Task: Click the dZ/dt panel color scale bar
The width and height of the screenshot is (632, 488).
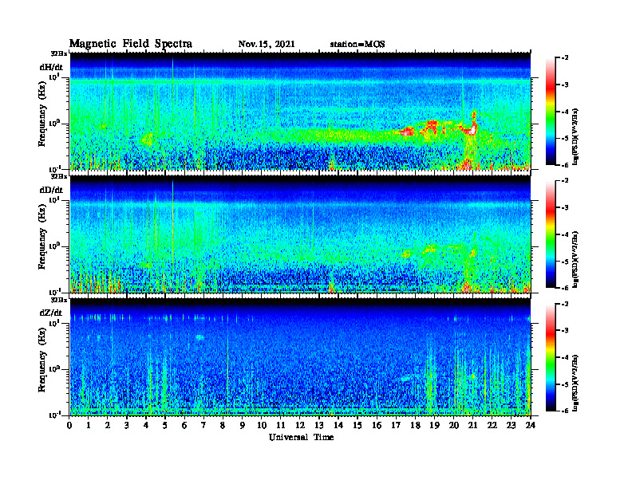Action: coord(551,357)
